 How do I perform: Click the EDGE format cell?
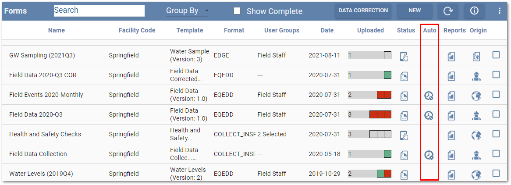coord(222,56)
